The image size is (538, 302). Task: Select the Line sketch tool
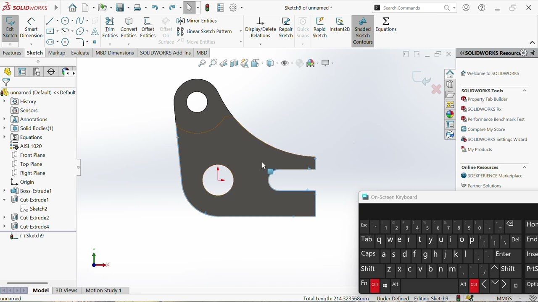pos(50,21)
